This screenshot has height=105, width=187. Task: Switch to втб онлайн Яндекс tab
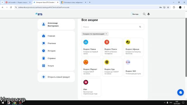click(18, 2)
